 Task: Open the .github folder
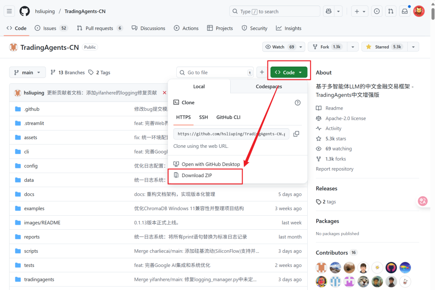click(x=32, y=109)
